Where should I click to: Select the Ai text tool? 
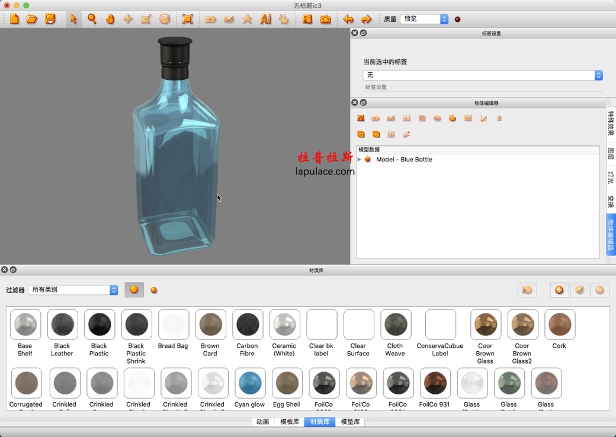coord(265,19)
